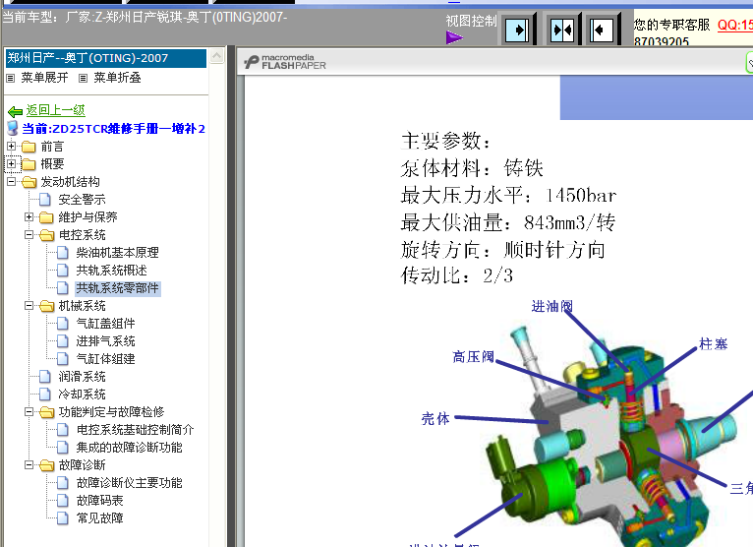Click the collapse-left view control button
Screen dimensions: 753x547
(x=602, y=30)
